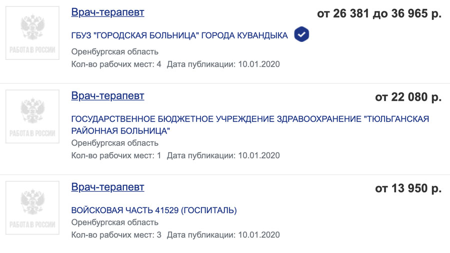The height and width of the screenshot is (253, 450).
Task: Open the Врач-терапевт vacancy at the Кувандык hospital
Action: (x=107, y=12)
